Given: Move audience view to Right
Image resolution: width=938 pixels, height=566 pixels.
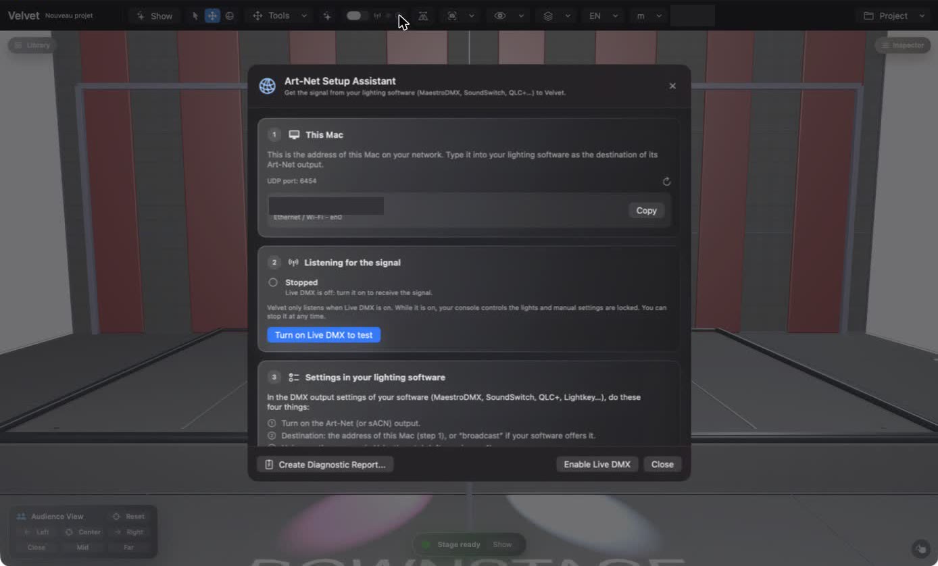Looking at the screenshot, I should [128, 532].
